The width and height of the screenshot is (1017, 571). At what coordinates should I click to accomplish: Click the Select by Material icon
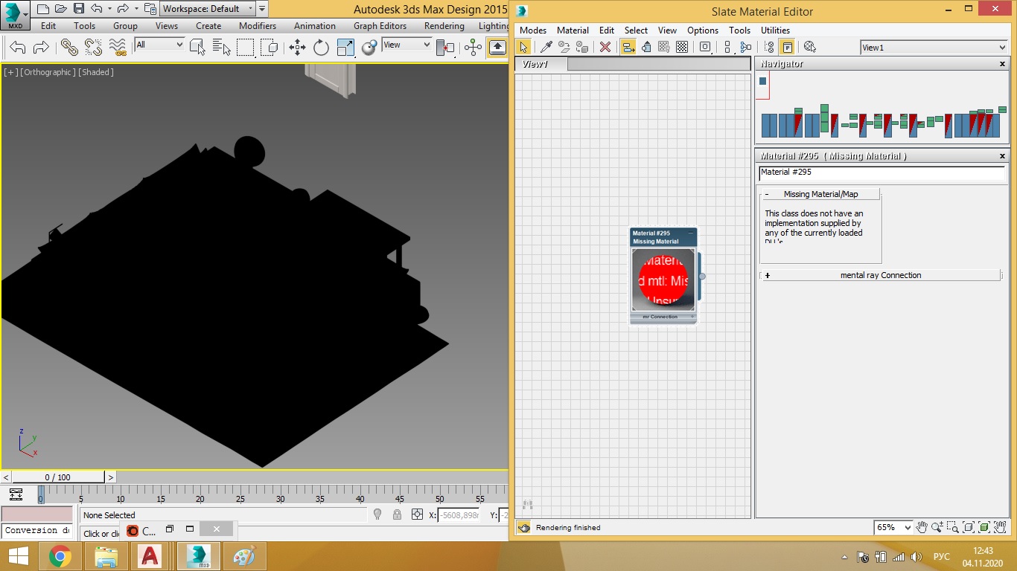[810, 47]
